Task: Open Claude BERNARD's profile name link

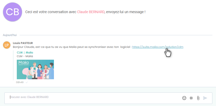Action: coord(91,12)
